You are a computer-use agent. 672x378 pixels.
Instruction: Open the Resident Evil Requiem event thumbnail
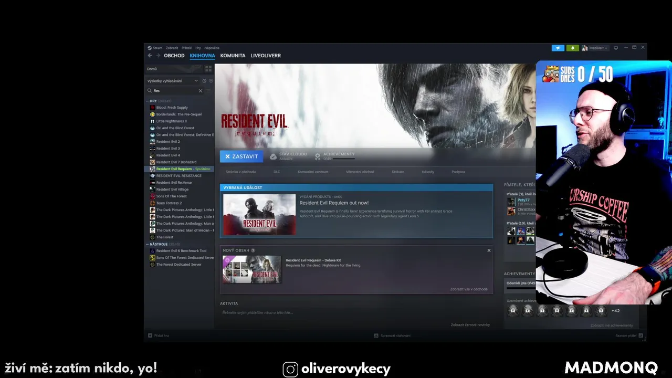click(x=259, y=215)
